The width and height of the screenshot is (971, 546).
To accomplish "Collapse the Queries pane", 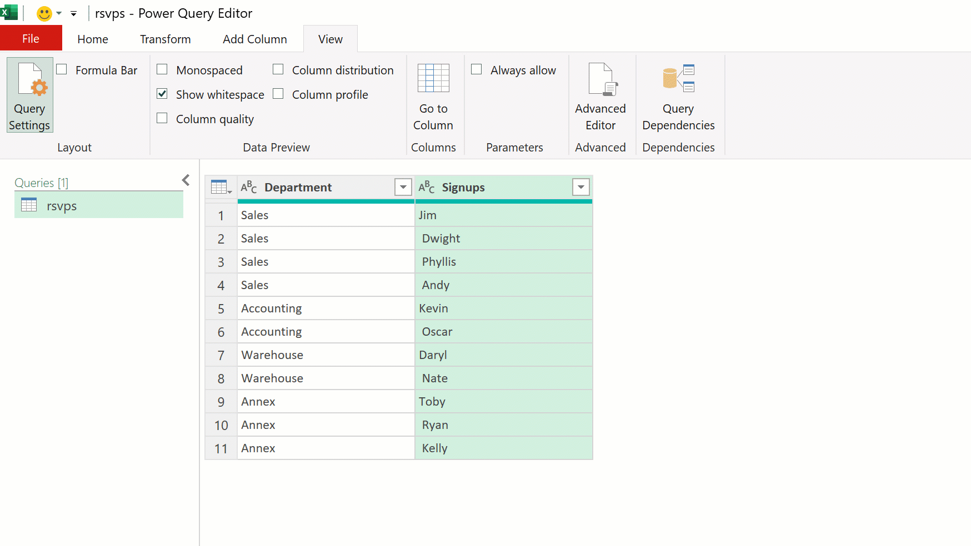I will [x=186, y=180].
